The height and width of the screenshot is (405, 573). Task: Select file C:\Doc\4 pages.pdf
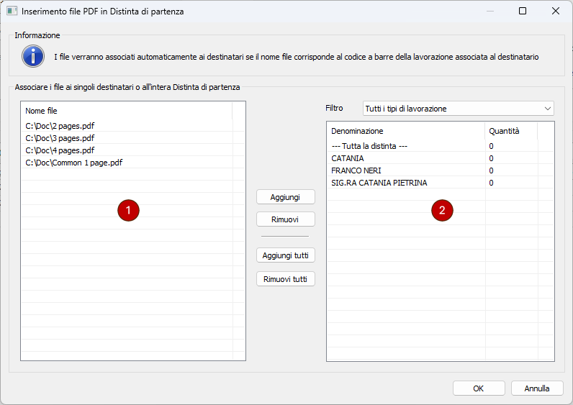pyautogui.click(x=60, y=150)
